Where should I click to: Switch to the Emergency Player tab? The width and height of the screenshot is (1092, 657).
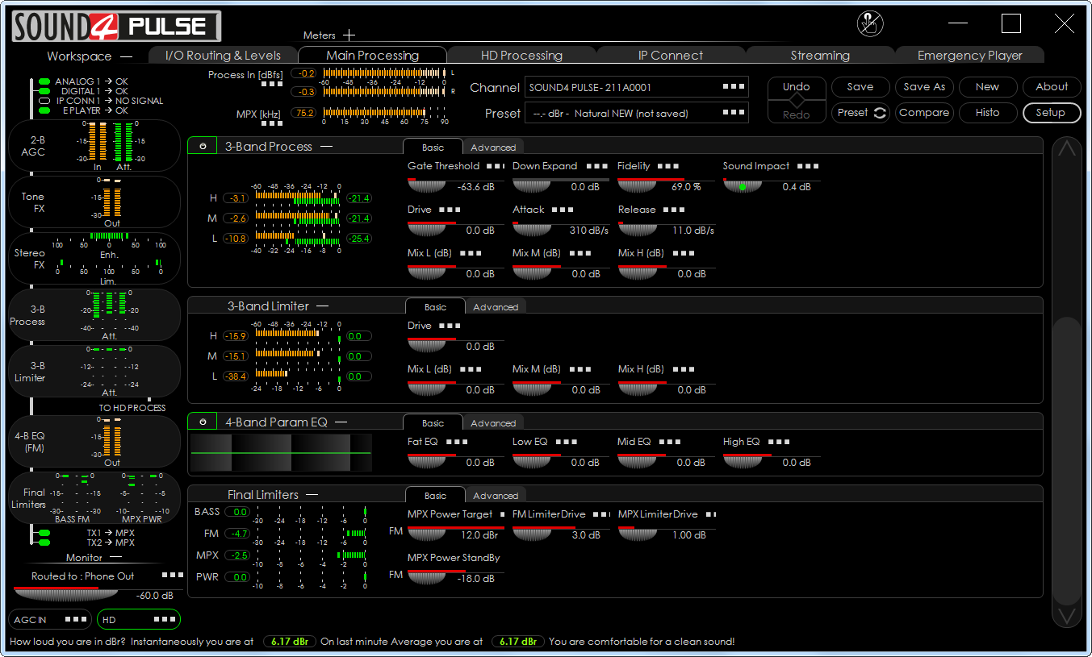coord(969,56)
